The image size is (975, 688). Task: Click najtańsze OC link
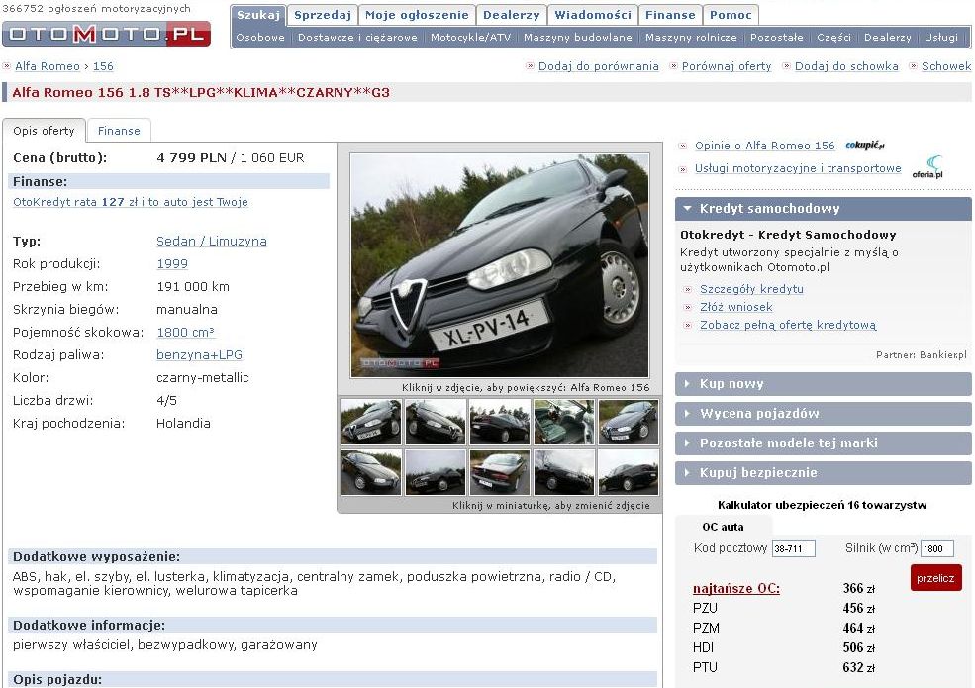coord(736,588)
